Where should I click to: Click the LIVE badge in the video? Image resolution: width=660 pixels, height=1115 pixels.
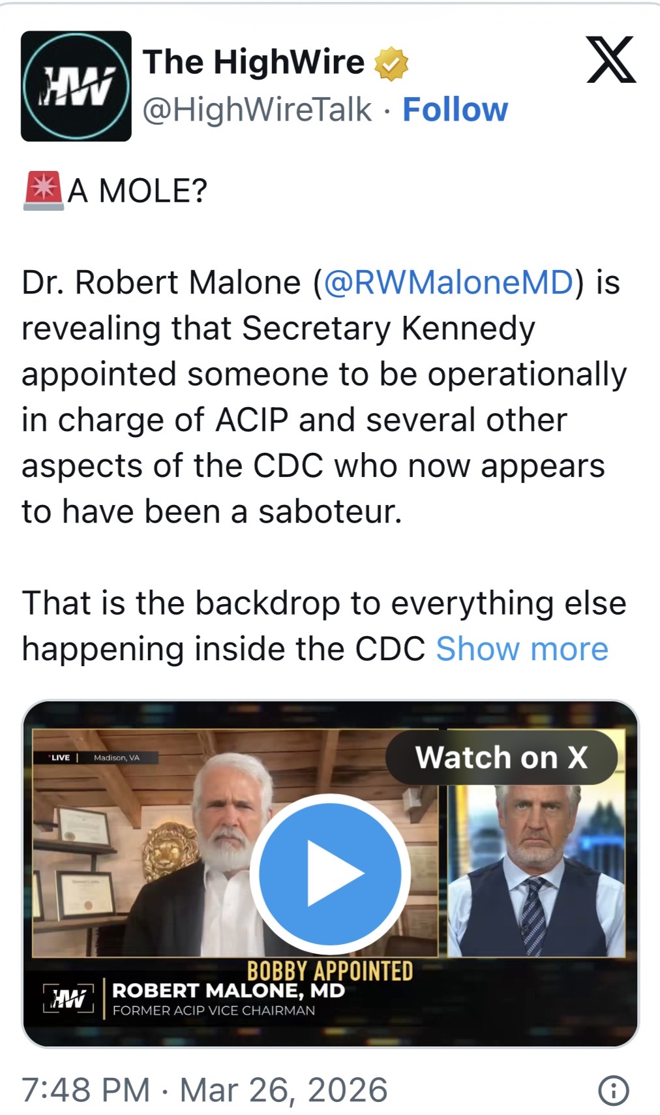[x=61, y=757]
